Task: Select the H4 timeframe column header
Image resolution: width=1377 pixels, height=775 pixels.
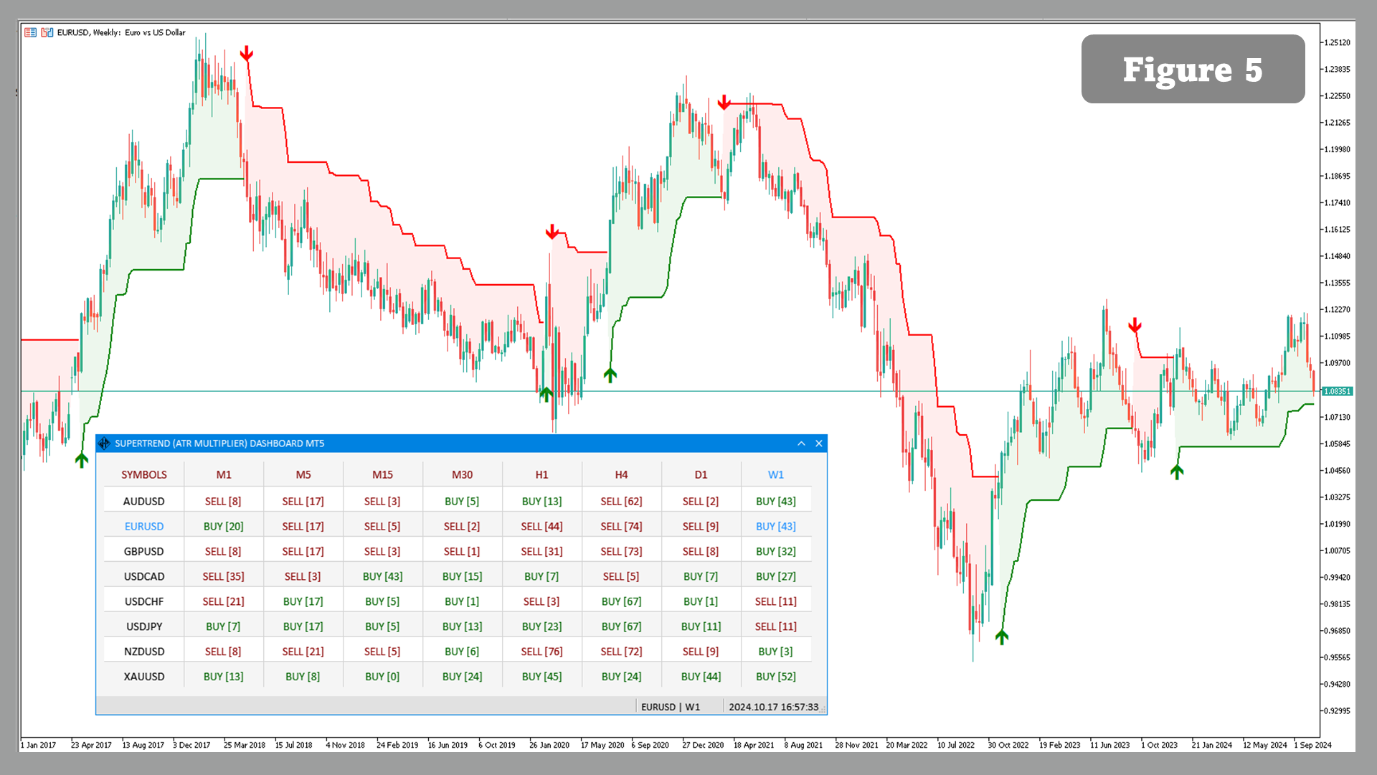Action: pyautogui.click(x=621, y=474)
